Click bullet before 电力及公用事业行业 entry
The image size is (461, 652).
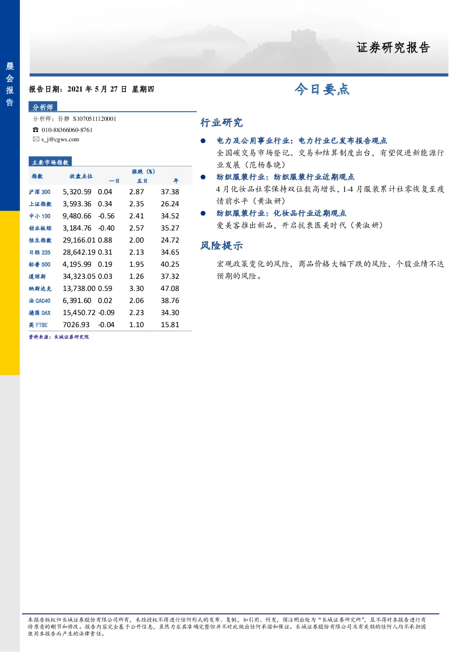203,141
